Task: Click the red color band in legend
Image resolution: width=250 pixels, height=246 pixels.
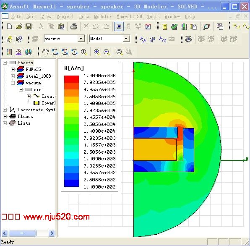Action: tap(71, 79)
